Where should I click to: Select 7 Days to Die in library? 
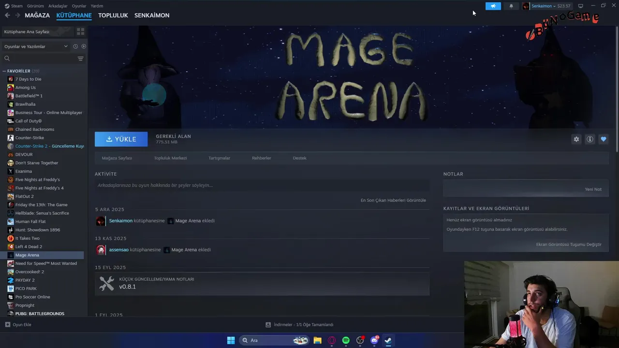[28, 79]
